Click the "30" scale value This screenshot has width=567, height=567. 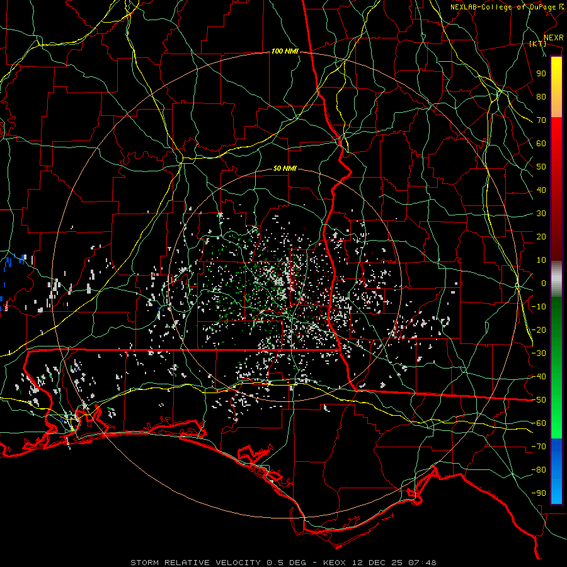541,214
